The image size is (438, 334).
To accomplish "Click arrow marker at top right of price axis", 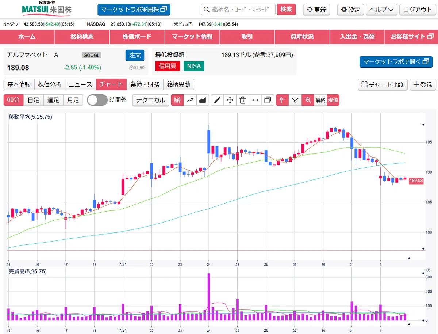I will click(423, 125).
